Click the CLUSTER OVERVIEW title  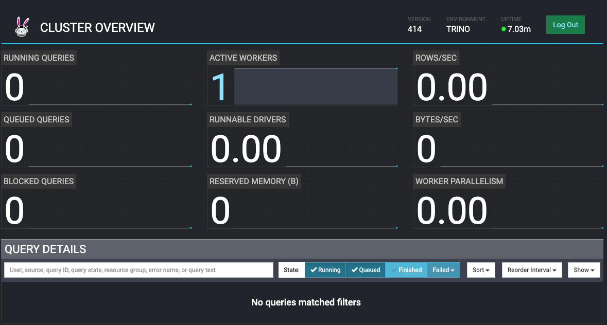coord(97,27)
